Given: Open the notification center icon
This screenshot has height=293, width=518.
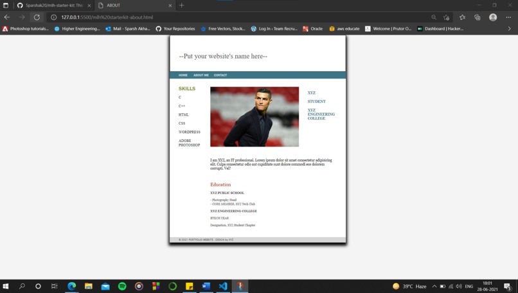Looking at the screenshot, I should (508, 287).
